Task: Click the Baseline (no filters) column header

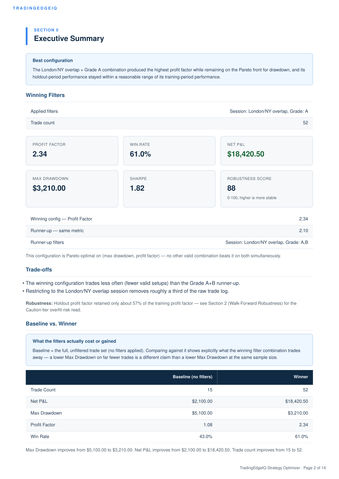Action: 193,377
